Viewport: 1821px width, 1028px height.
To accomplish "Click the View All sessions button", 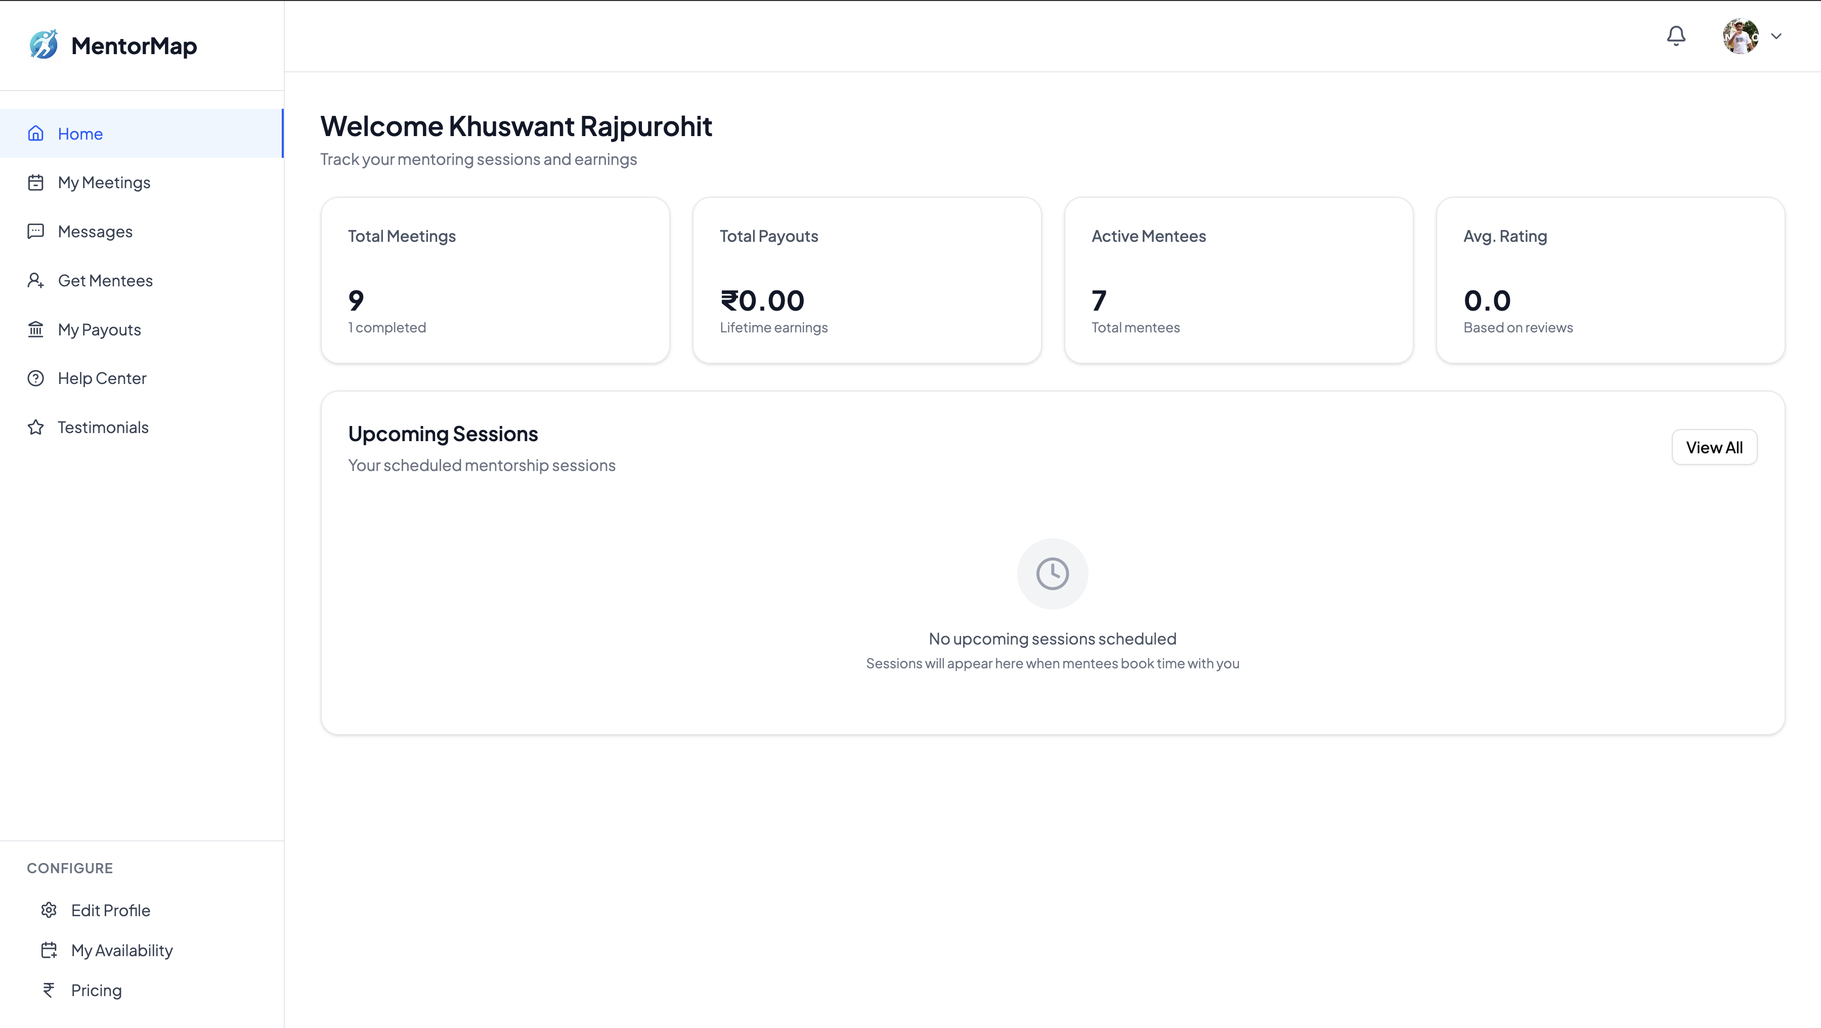I will coord(1714,447).
